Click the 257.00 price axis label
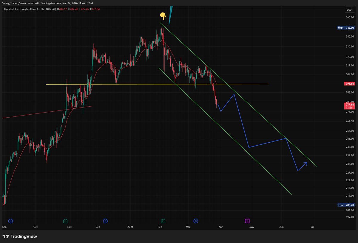The image size is (358, 243). pyautogui.click(x=350, y=131)
